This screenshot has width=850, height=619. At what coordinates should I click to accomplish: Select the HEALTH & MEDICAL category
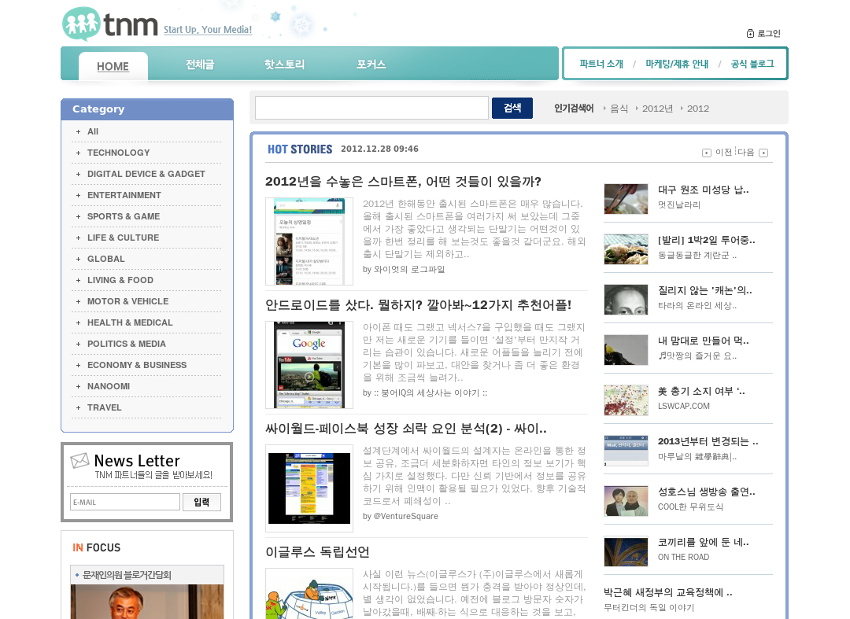130,322
